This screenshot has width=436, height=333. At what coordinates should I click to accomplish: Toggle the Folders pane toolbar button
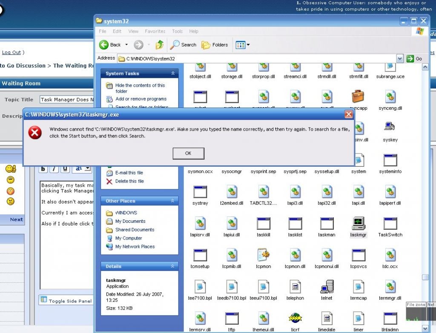pos(215,45)
